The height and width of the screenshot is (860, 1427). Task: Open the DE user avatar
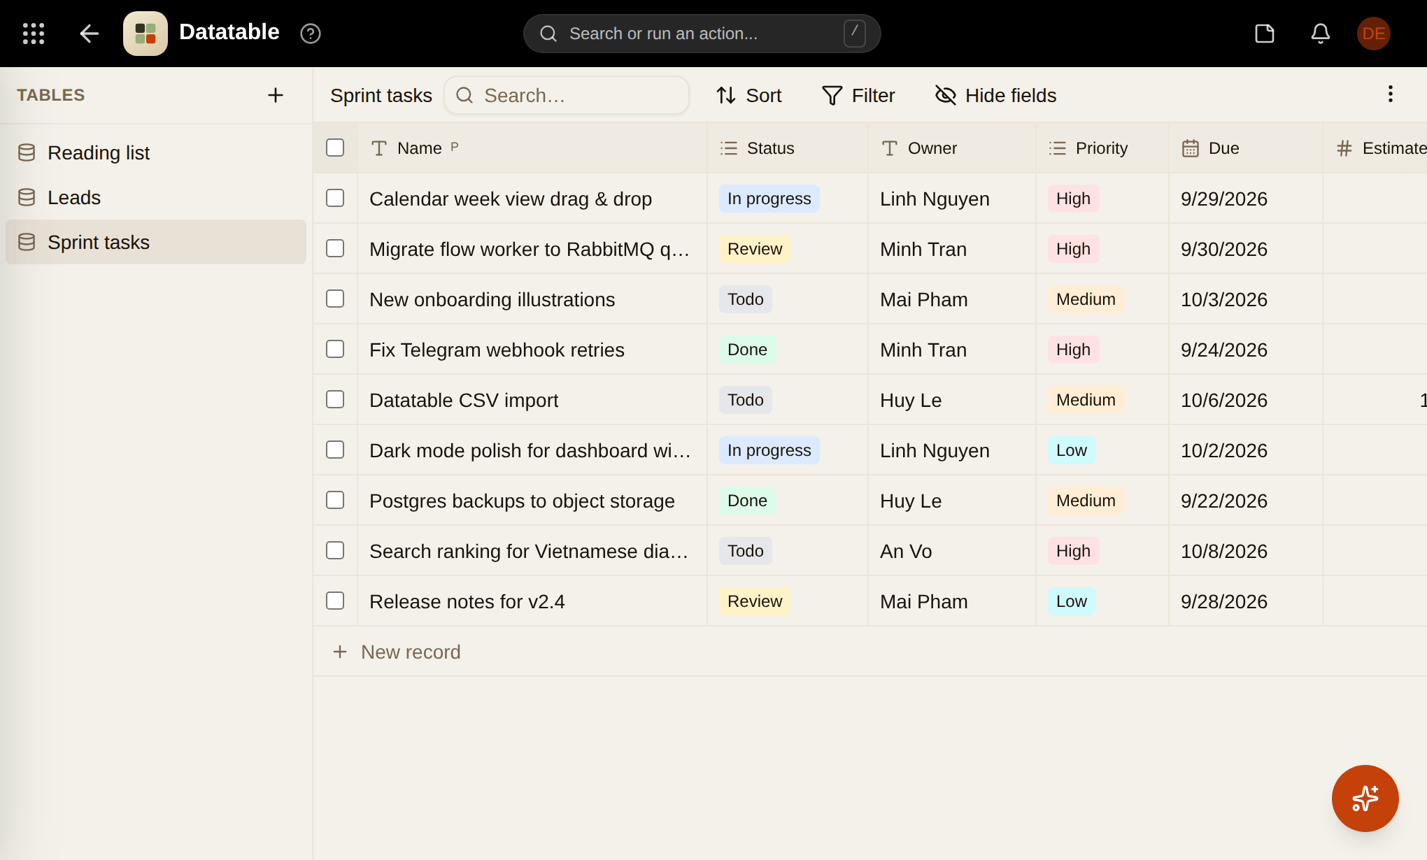[1374, 34]
